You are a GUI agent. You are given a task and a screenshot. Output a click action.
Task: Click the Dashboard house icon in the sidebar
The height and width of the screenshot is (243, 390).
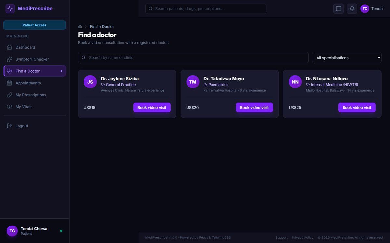9,47
